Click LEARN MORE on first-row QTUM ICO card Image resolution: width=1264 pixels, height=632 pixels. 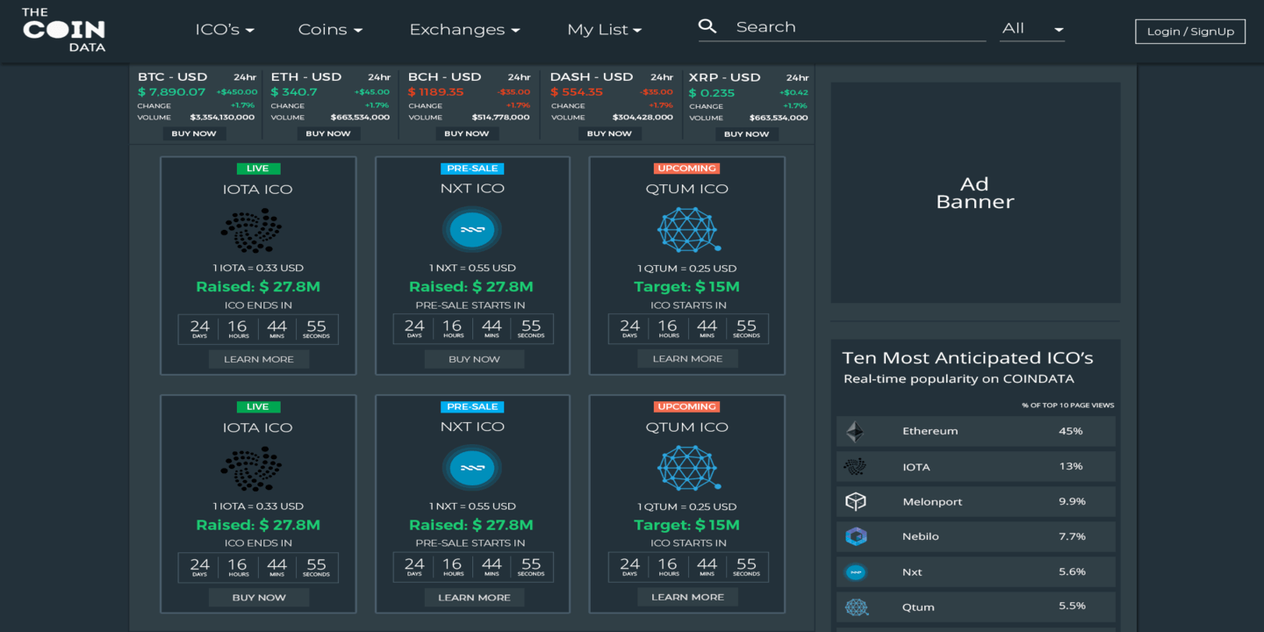point(687,359)
